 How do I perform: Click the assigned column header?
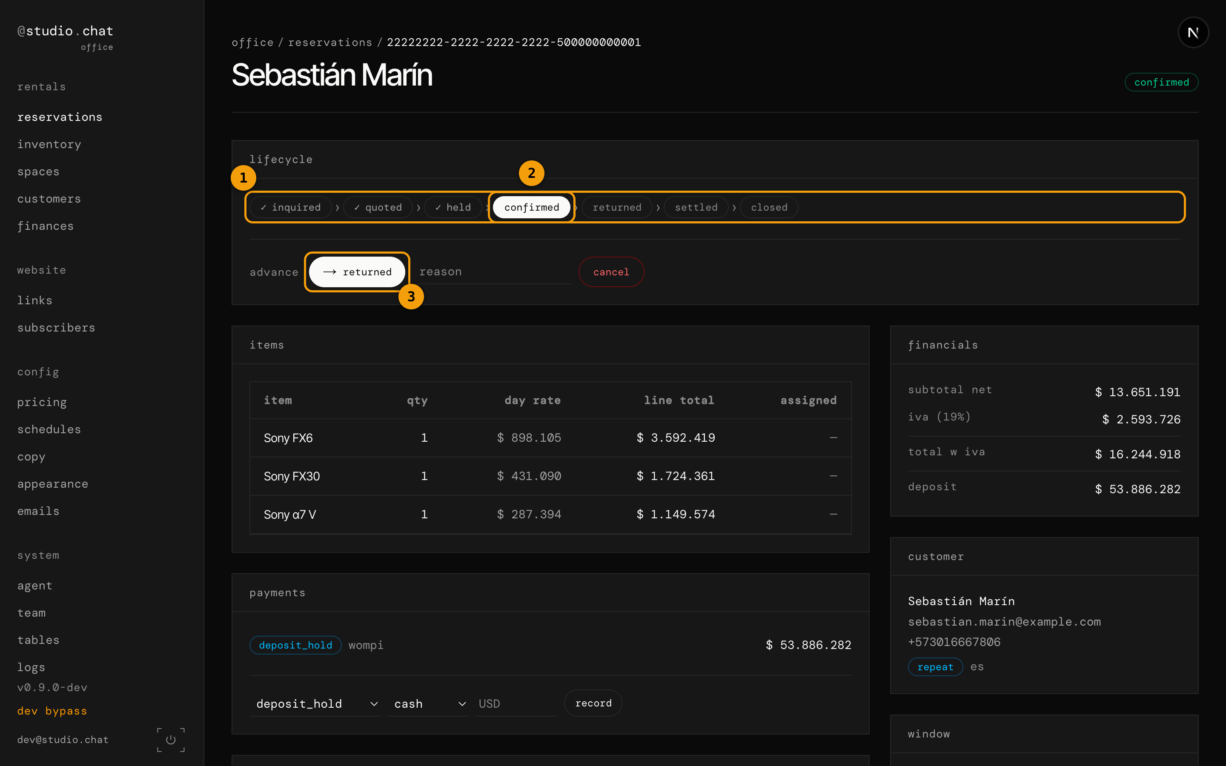tap(808, 400)
